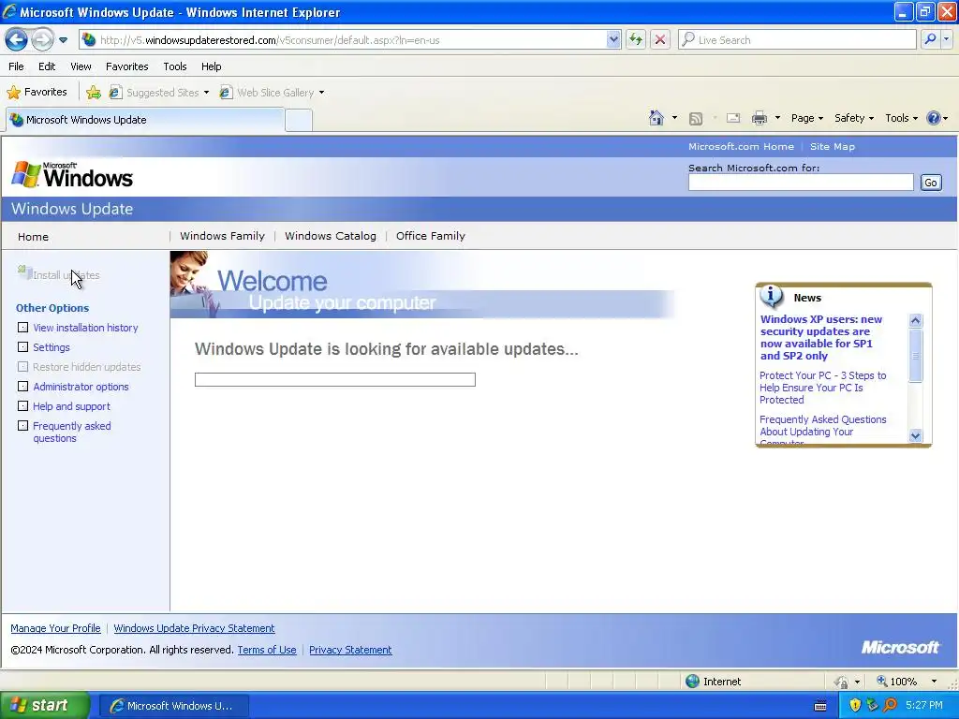959x719 pixels.
Task: Click News panel scroll down arrow
Action: click(916, 435)
